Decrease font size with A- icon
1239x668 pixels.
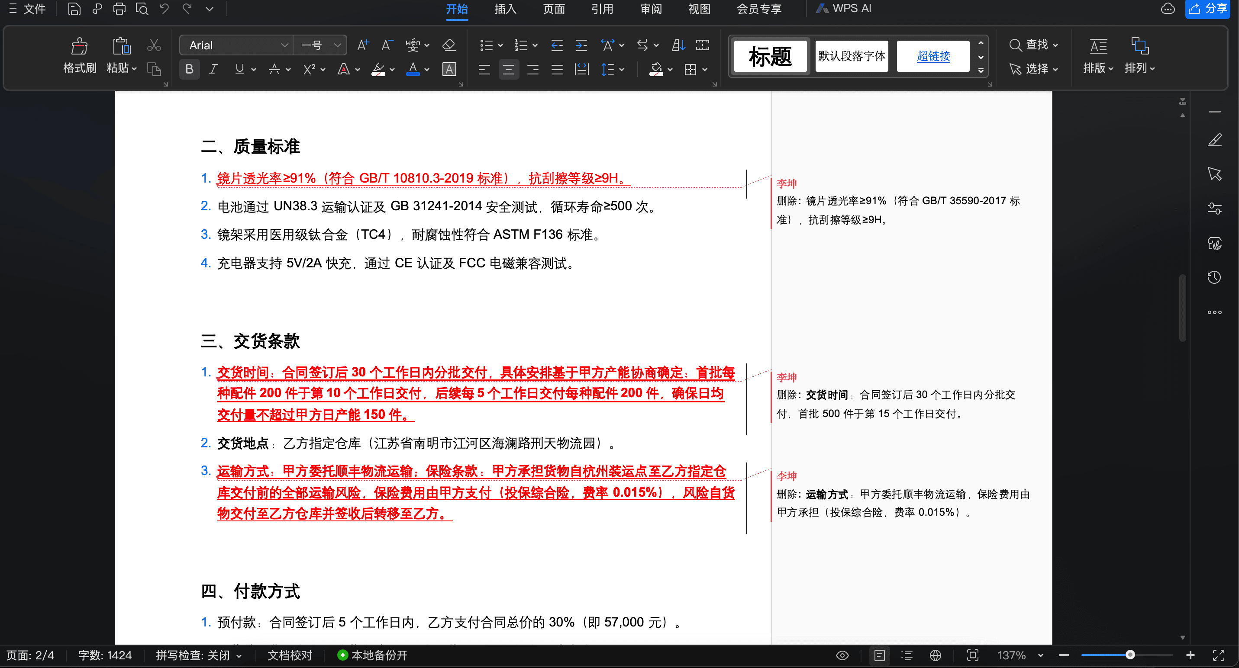(x=387, y=45)
